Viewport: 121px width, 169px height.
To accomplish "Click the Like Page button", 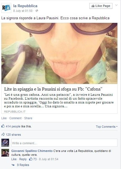I will coord(101,6).
